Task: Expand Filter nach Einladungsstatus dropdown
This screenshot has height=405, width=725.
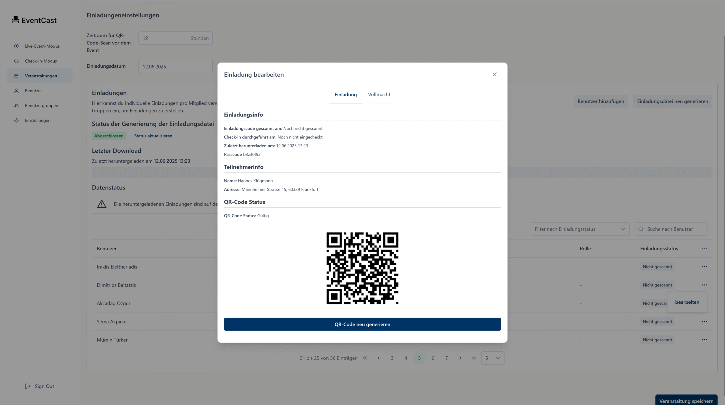Action: 580,229
